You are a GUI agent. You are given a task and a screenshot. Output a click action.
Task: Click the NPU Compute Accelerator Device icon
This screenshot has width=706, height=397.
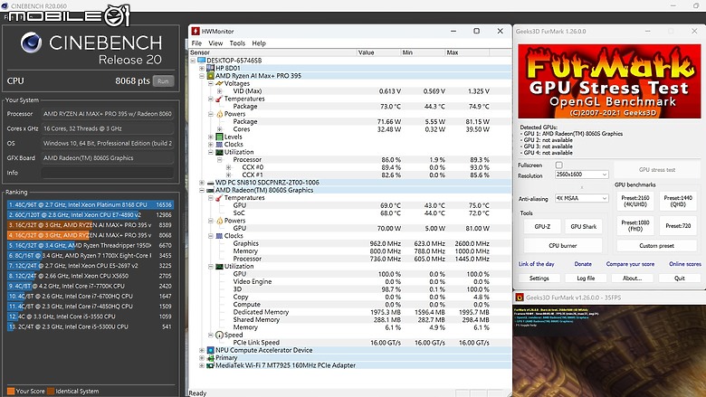tap(210, 350)
